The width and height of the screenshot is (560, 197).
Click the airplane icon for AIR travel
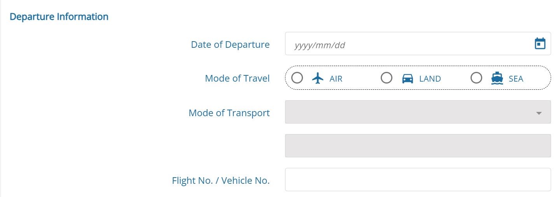[318, 78]
